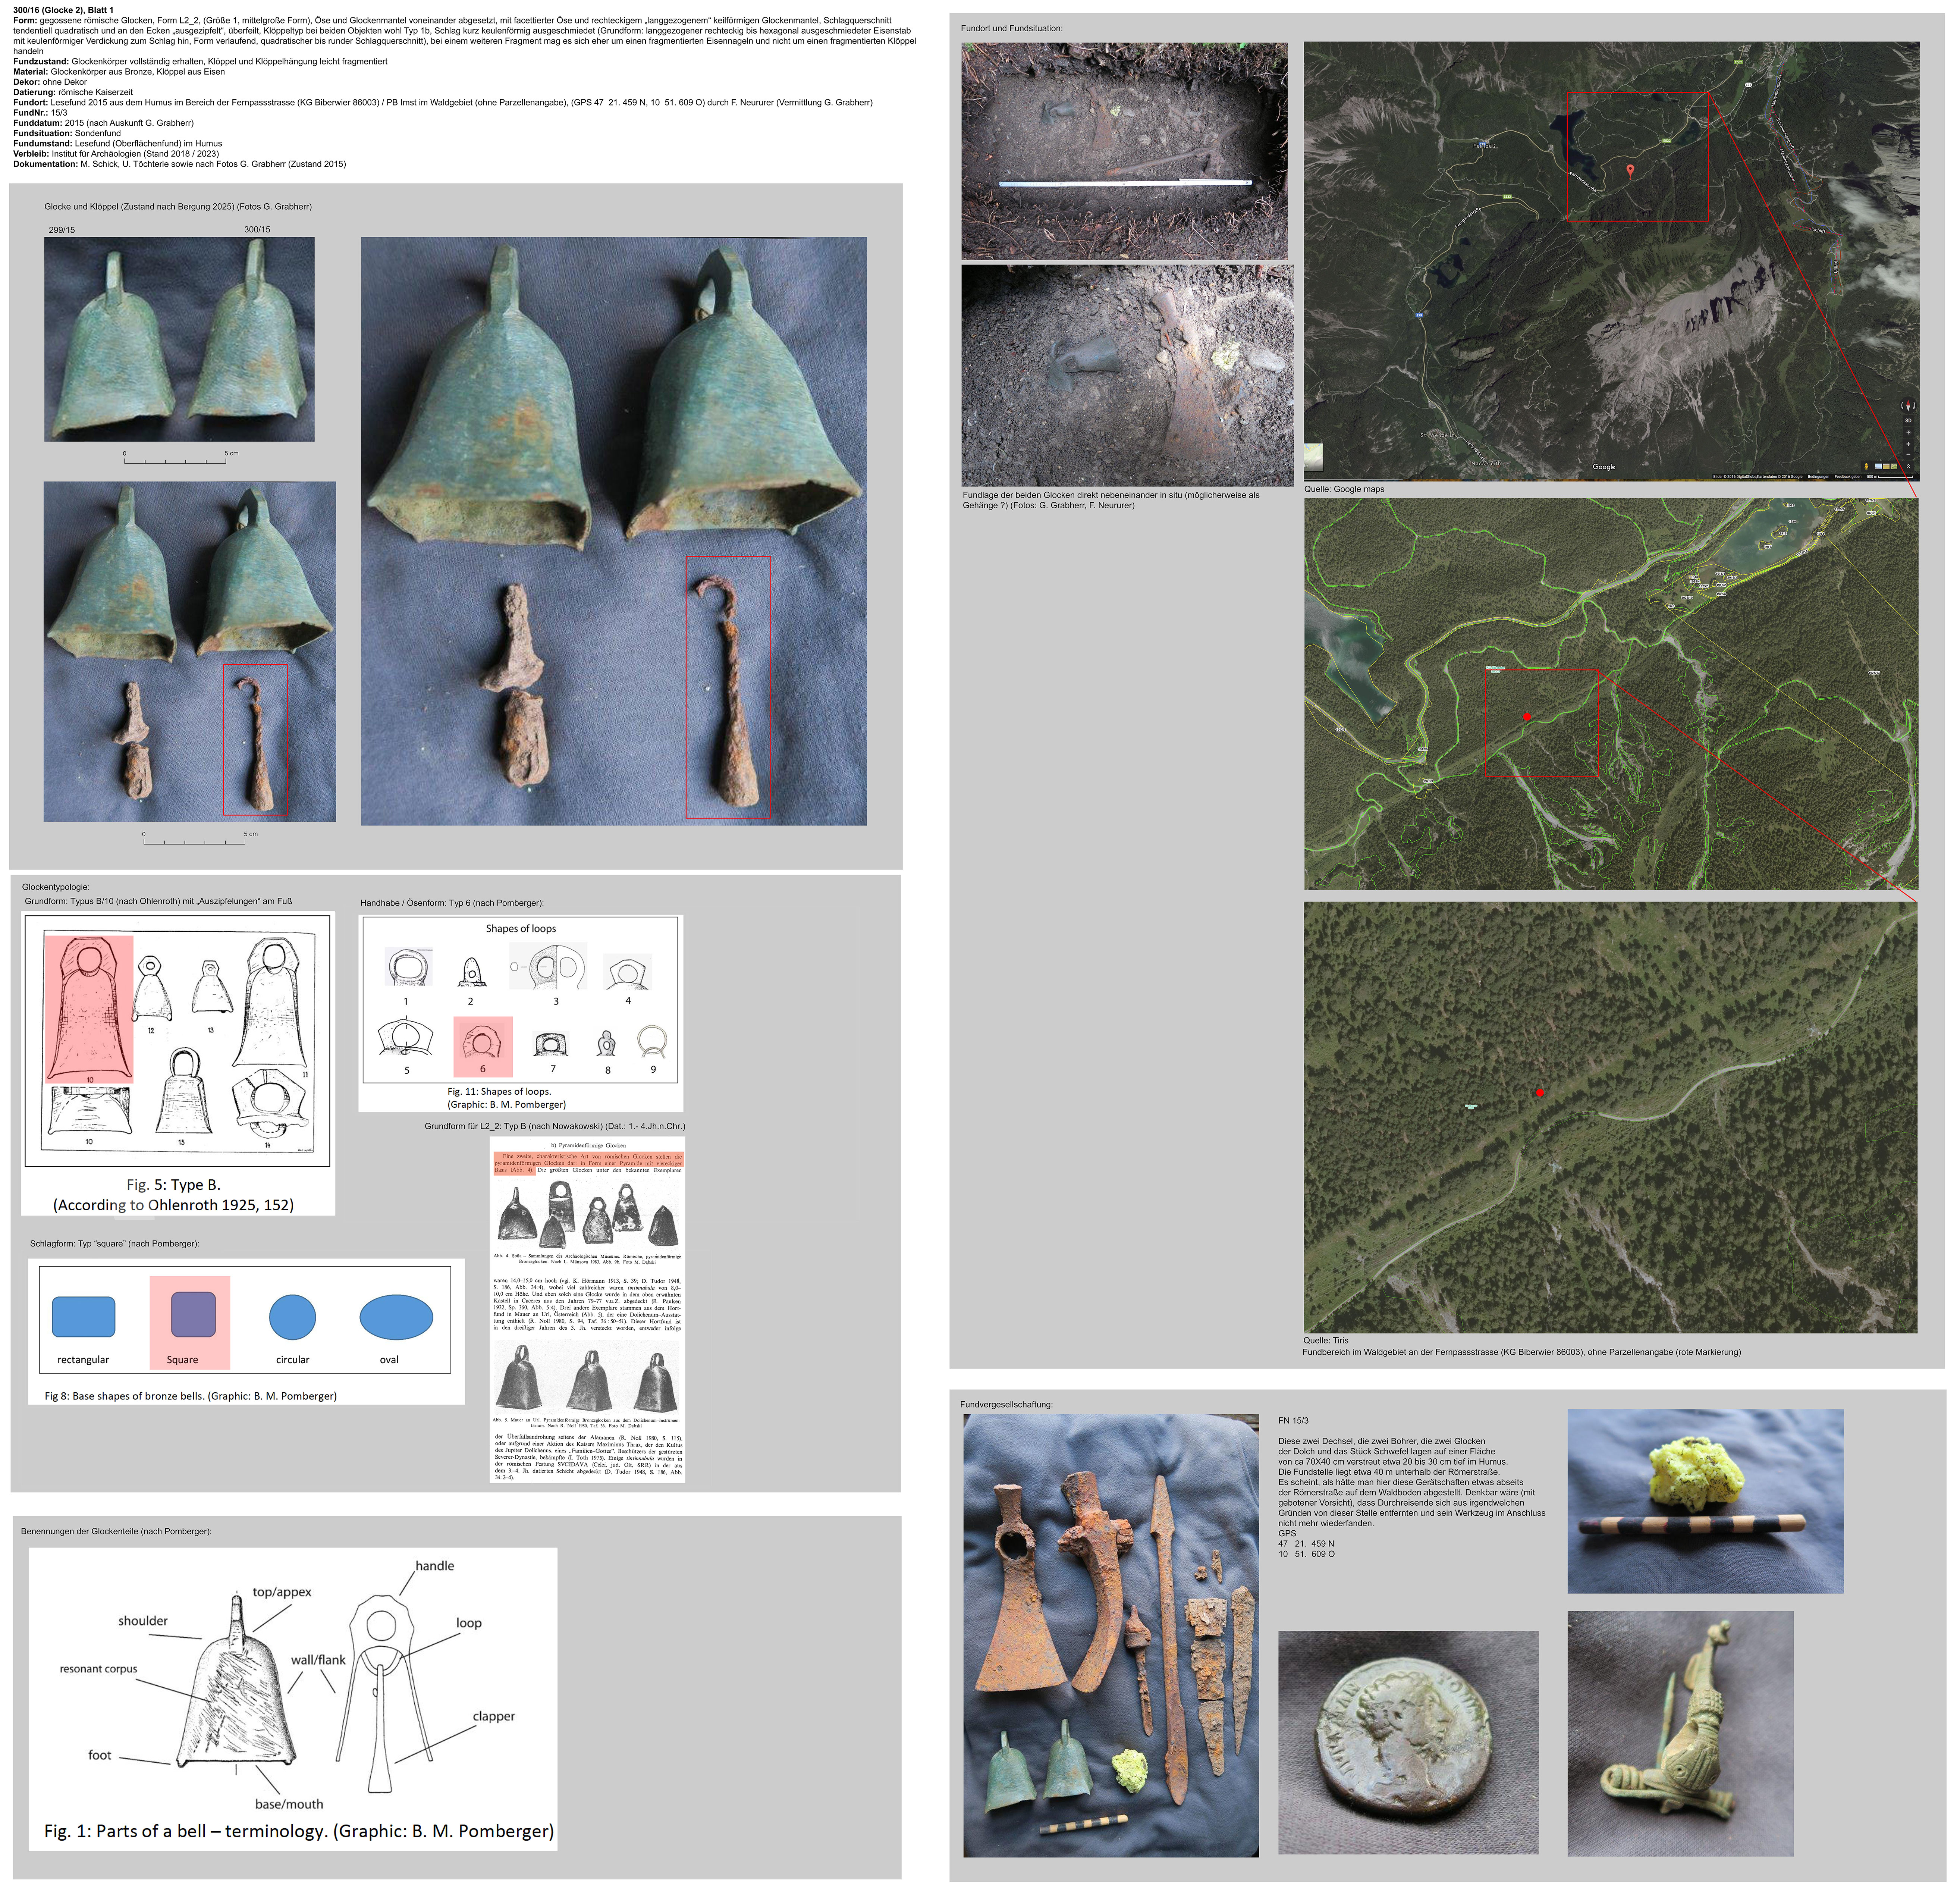Toggle the 3D view button

1908,421
